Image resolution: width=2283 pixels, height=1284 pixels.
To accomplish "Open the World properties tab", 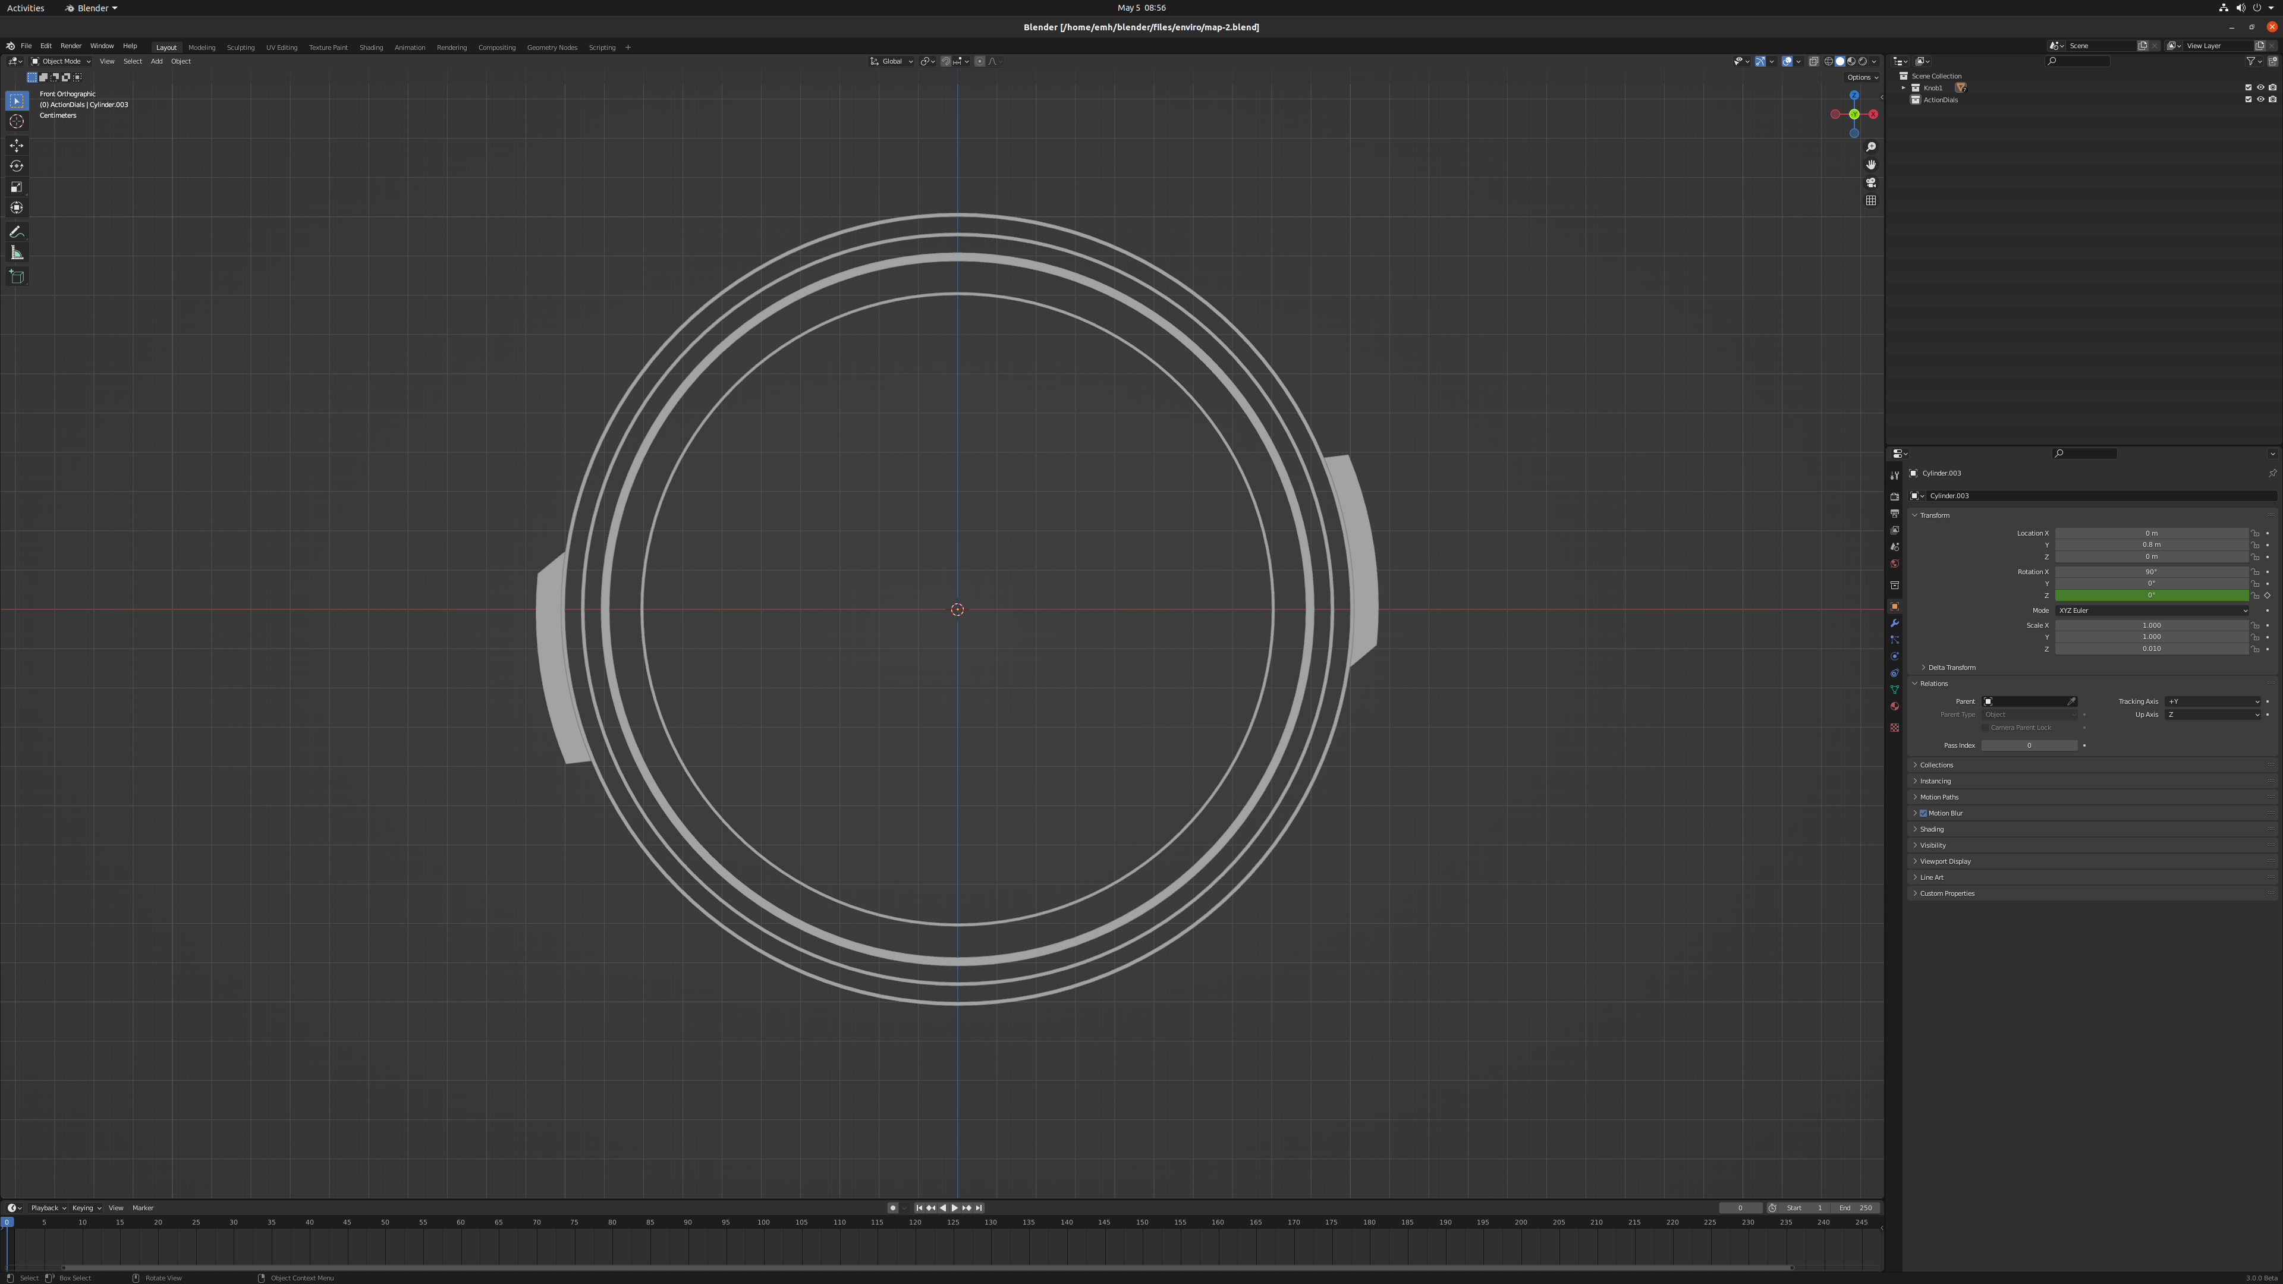I will point(1895,564).
